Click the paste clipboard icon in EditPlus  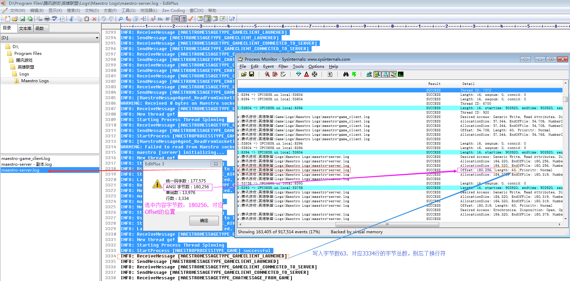[87, 19]
